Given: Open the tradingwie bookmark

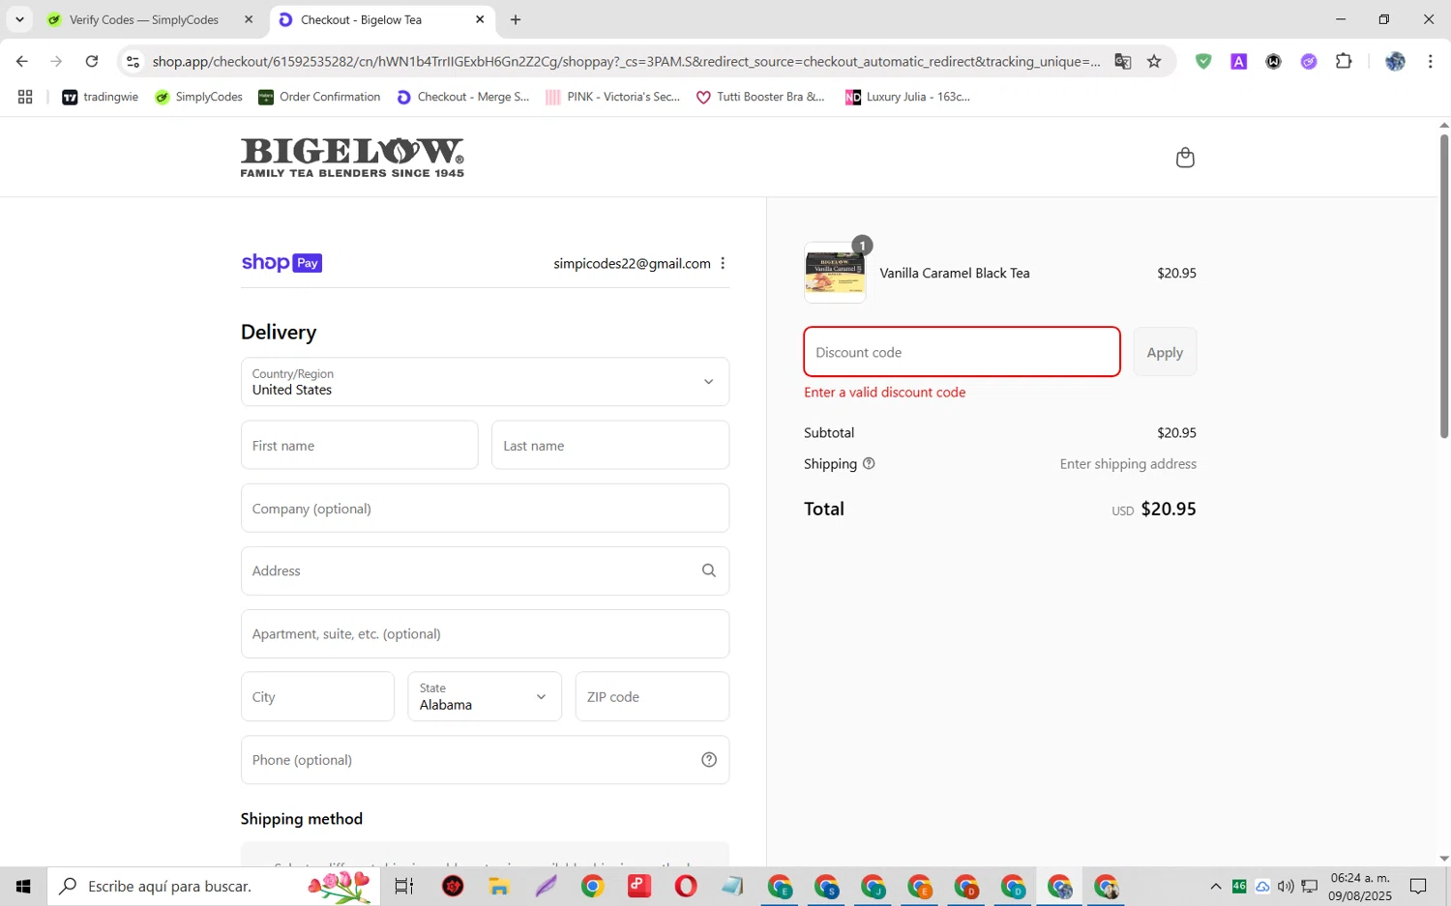Looking at the screenshot, I should (101, 97).
